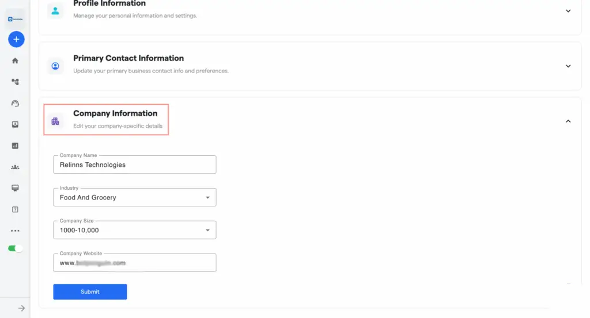Open the Company Size dropdown
Screen dimensions: 590x318
(x=134, y=230)
